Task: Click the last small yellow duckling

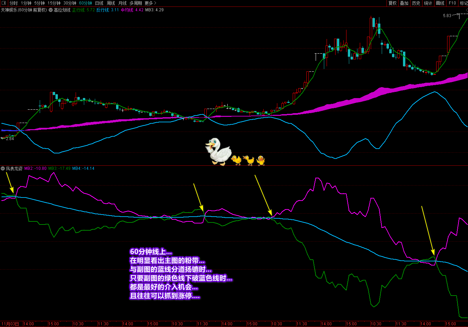Action: pos(261,160)
